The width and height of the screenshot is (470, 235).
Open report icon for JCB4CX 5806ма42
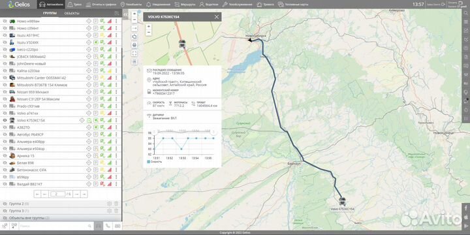95,57
